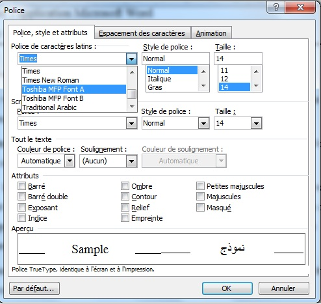321x304 pixels.
Task: Open the Latin font Times dropdown arrow
Action: point(132,59)
